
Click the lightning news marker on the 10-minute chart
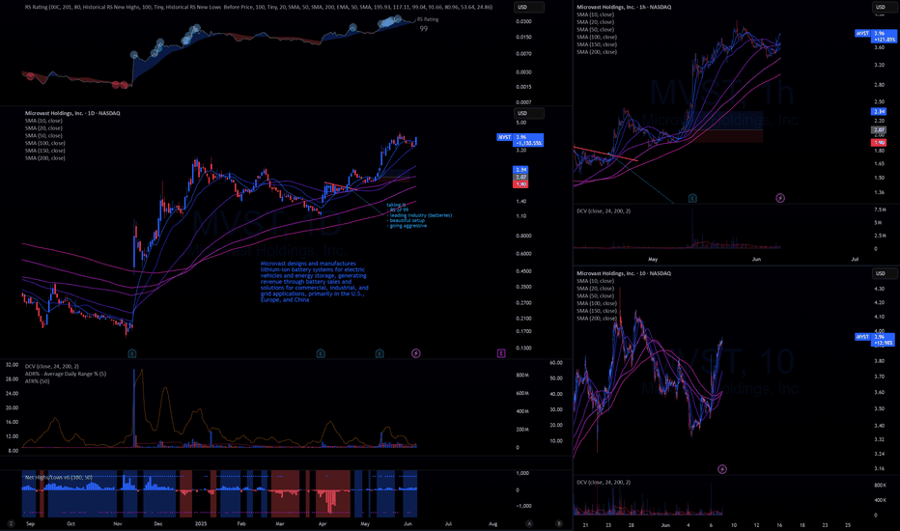722,469
